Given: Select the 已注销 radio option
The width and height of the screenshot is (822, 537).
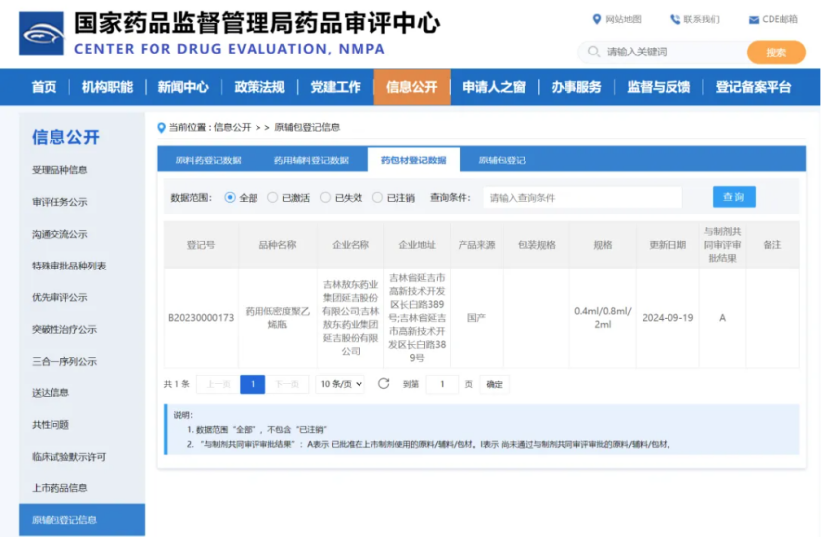Looking at the screenshot, I should (377, 198).
